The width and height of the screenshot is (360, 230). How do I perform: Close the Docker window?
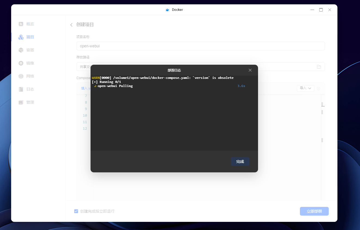pyautogui.click(x=330, y=10)
